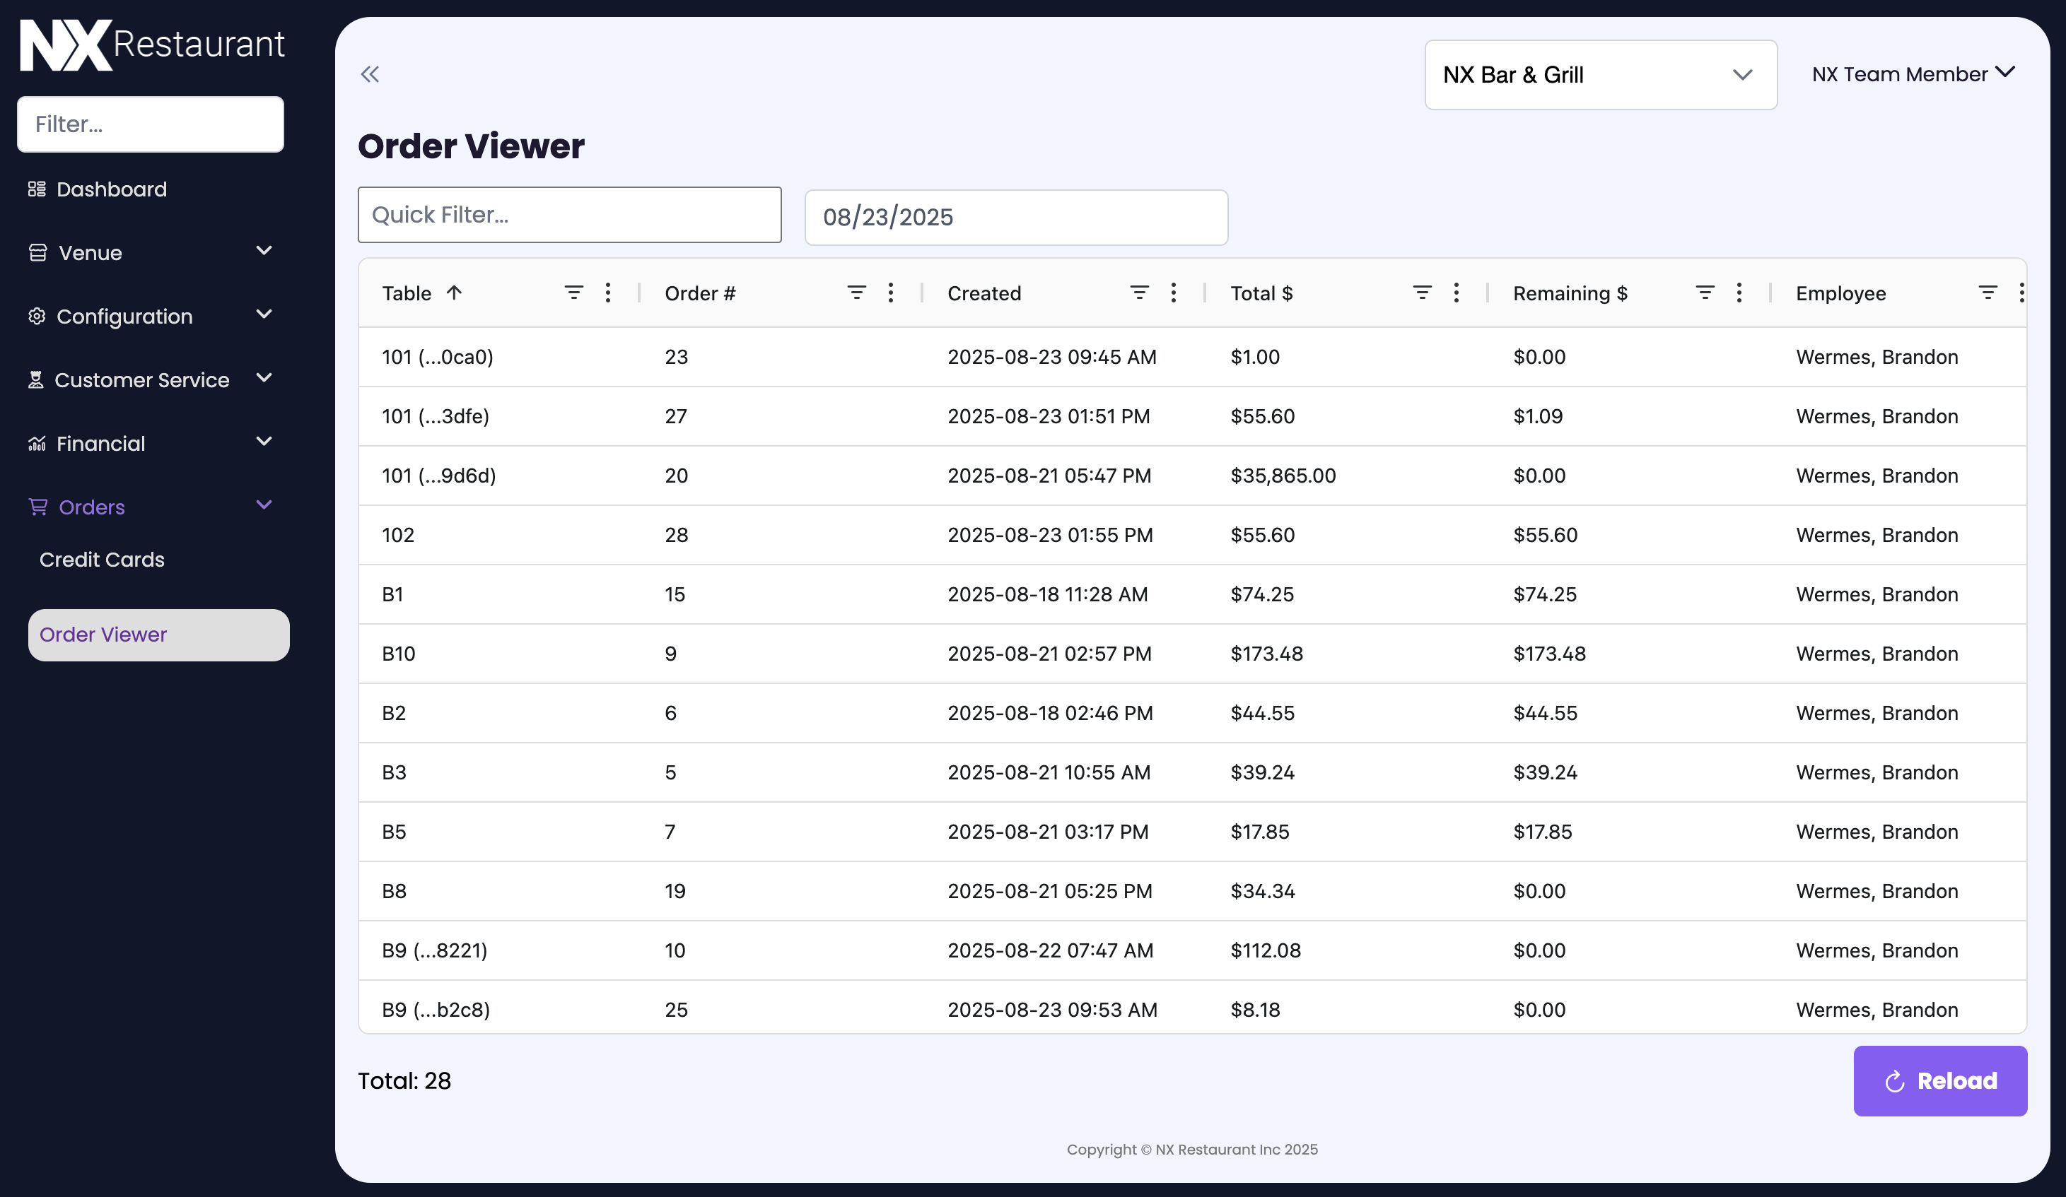Go to Credit Cards page
This screenshot has width=2066, height=1197.
coord(102,560)
